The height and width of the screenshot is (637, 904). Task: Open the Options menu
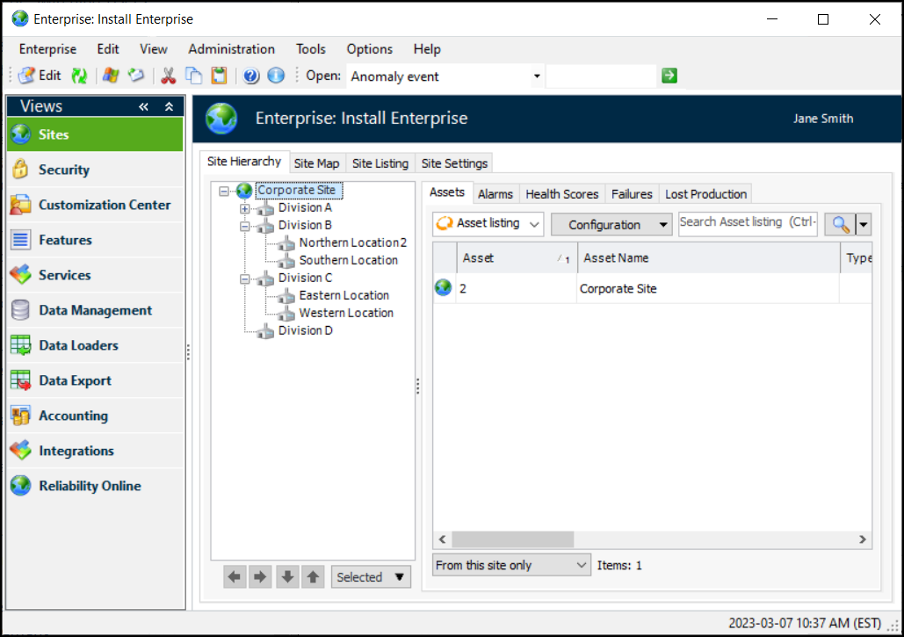point(370,49)
